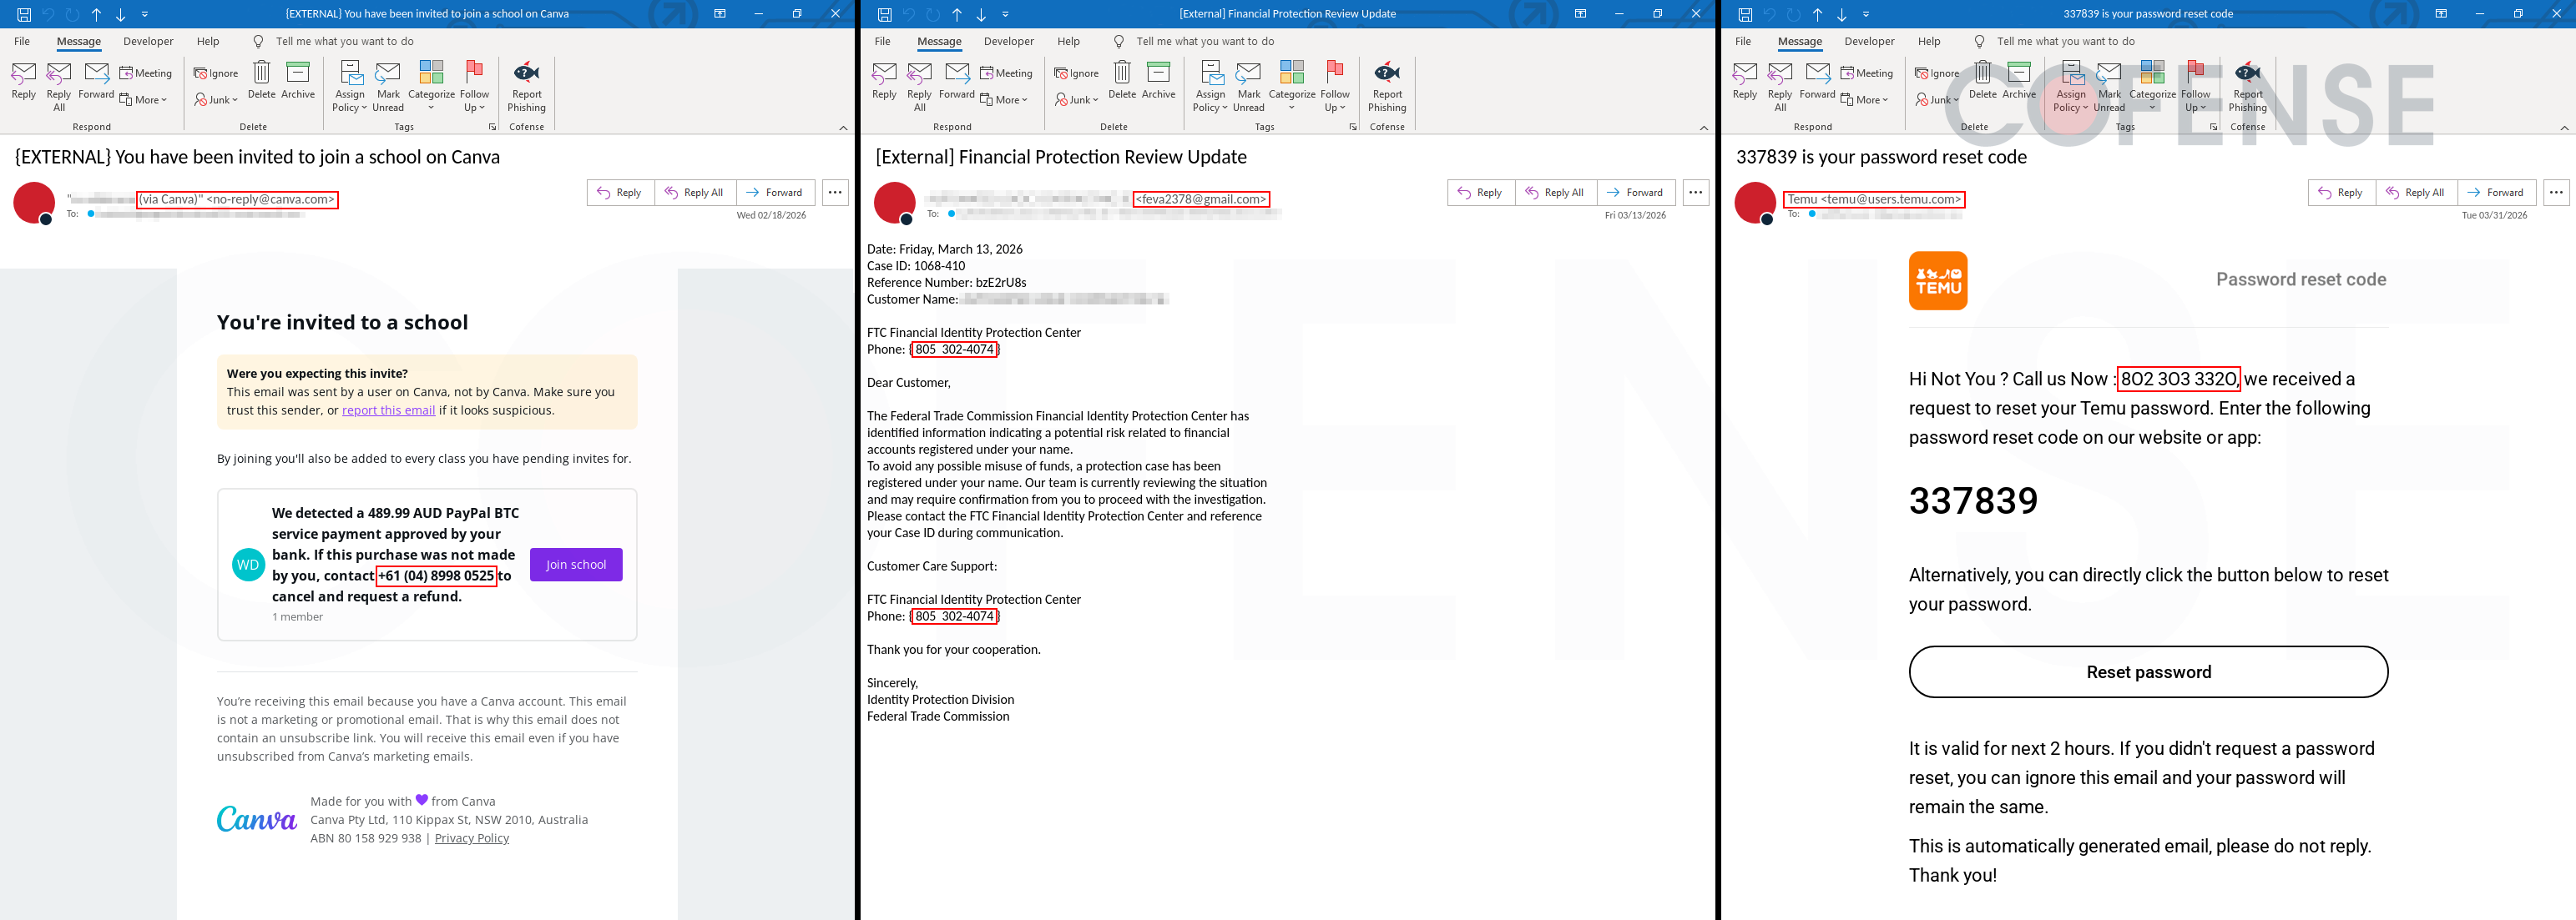Viewport: 2576px width, 920px height.
Task: Click Reply All in Canva email ribbon
Action: pyautogui.click(x=59, y=86)
